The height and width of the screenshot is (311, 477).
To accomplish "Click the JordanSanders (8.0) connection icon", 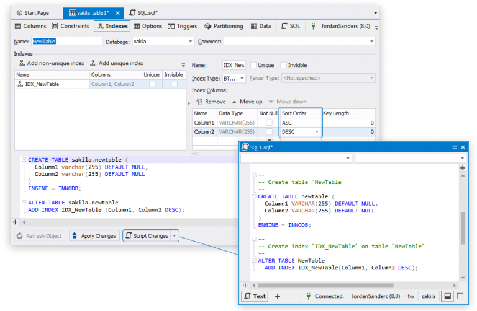I will pos(313,26).
